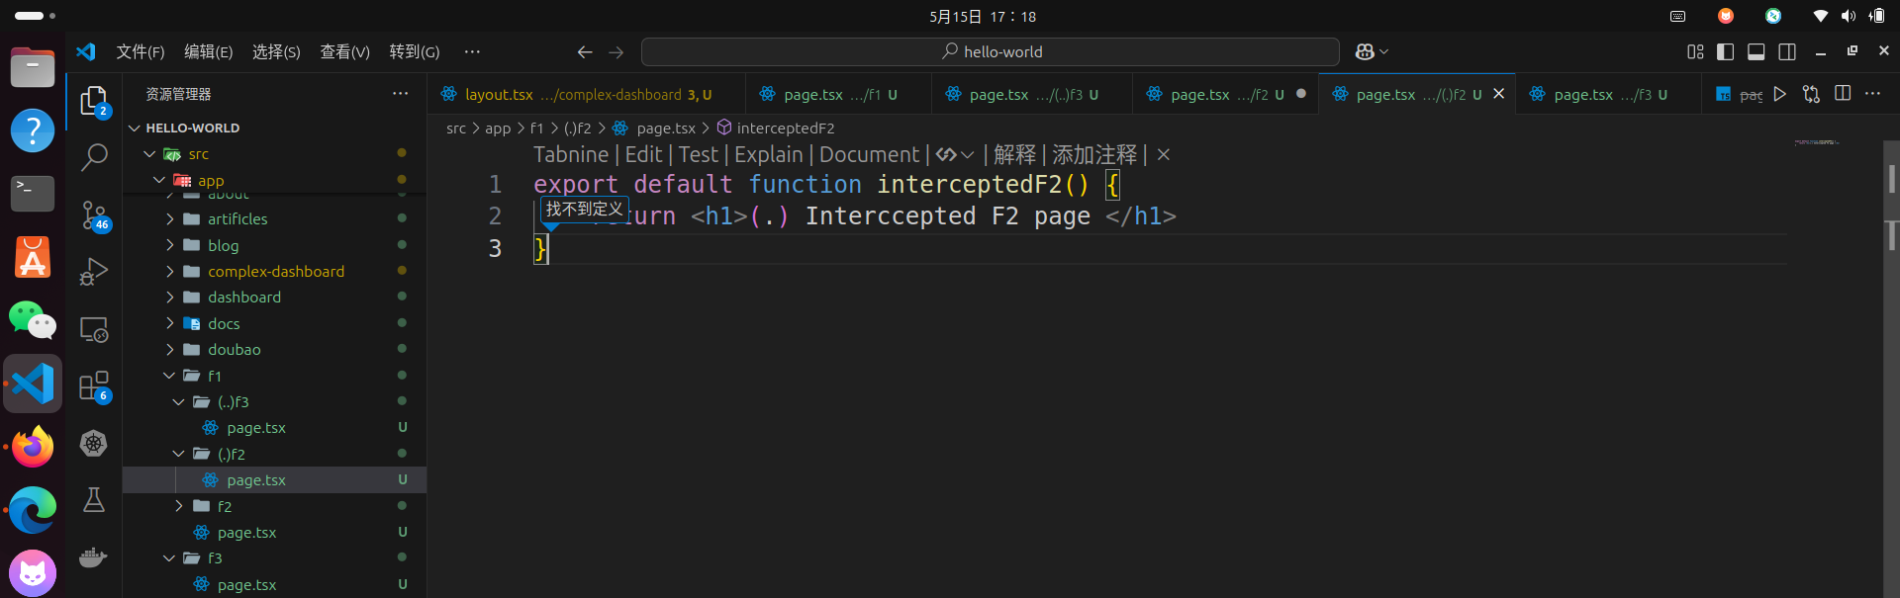Toggle the bottom panel visibility
1900x598 pixels.
pyautogui.click(x=1757, y=51)
